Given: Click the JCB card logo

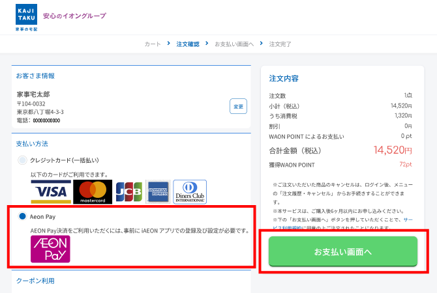Looking at the screenshot, I should (x=128, y=191).
